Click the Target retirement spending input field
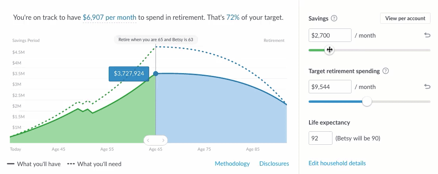The width and height of the screenshot is (438, 174). [x=330, y=87]
